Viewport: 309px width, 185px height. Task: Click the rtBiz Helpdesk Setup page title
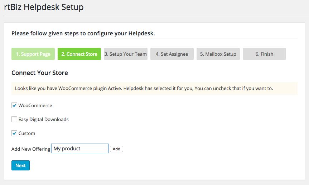(x=44, y=7)
